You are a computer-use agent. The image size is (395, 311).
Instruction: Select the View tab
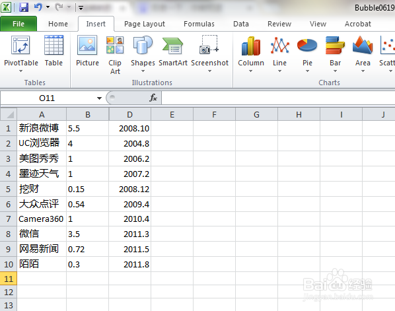(x=318, y=24)
